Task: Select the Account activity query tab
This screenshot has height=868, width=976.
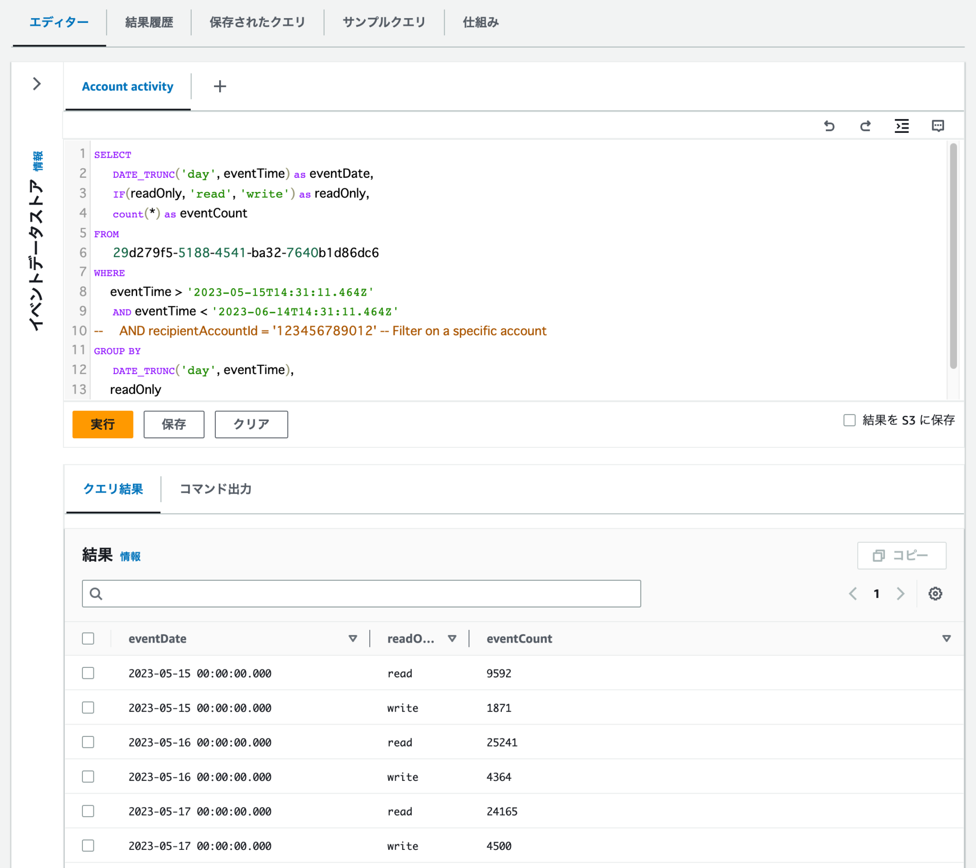Action: [128, 86]
